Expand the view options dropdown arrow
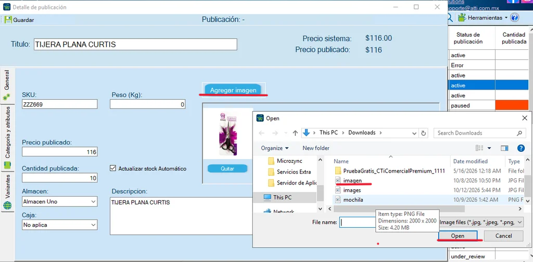 tap(489, 148)
